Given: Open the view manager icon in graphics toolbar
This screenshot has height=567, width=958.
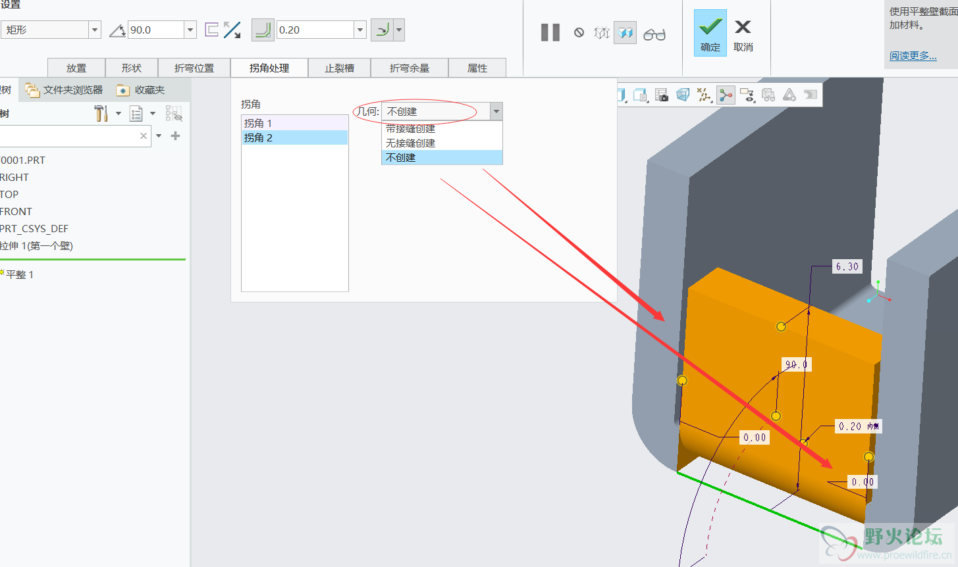Looking at the screenshot, I should 641,95.
